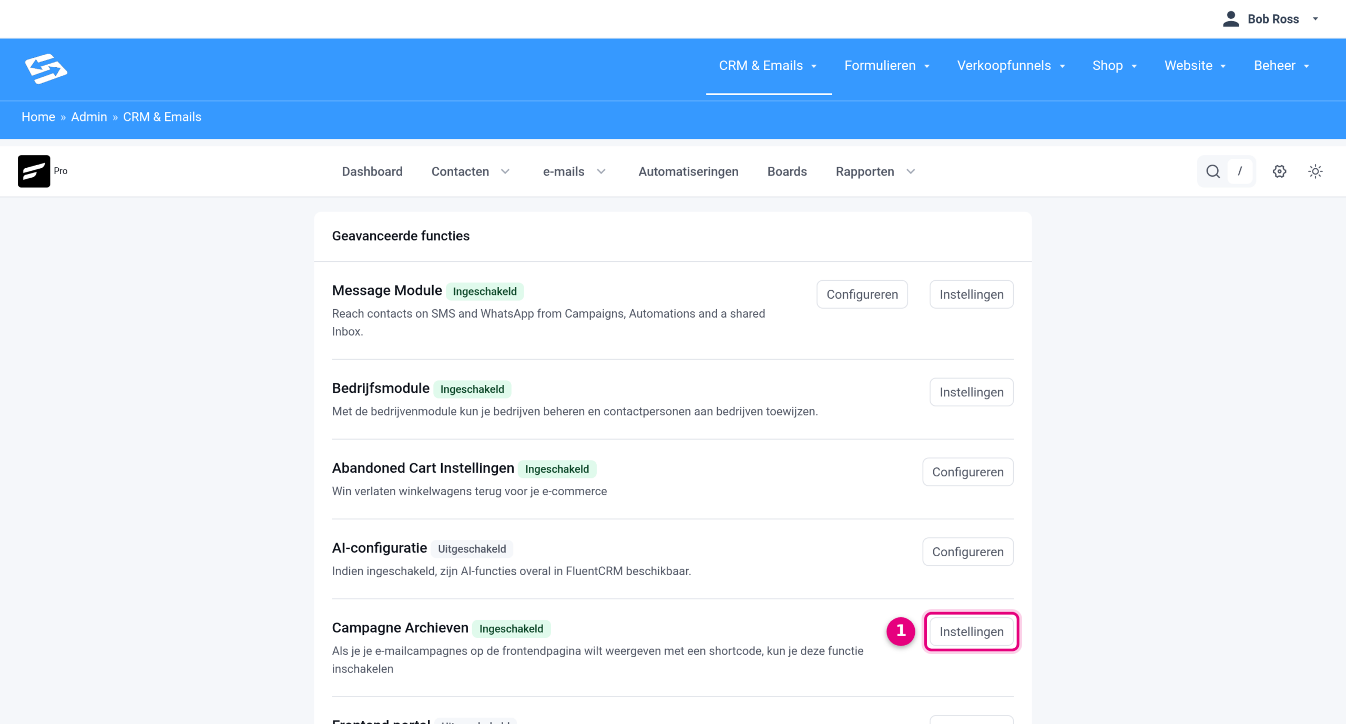Click the search magnifier icon

[x=1213, y=171]
